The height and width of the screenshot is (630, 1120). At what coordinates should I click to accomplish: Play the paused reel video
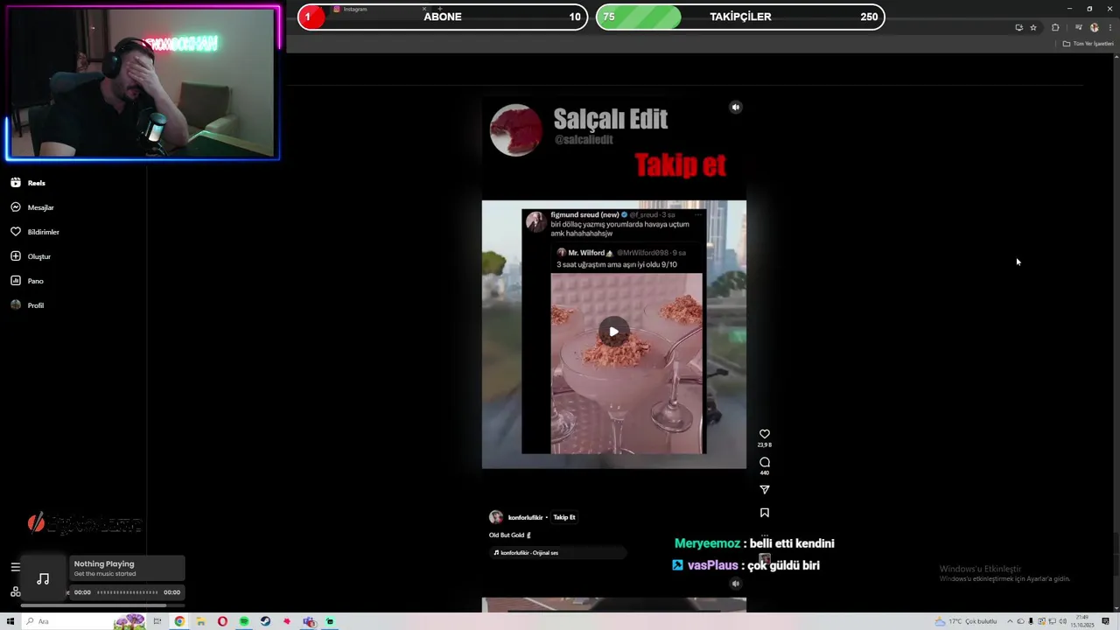613,332
